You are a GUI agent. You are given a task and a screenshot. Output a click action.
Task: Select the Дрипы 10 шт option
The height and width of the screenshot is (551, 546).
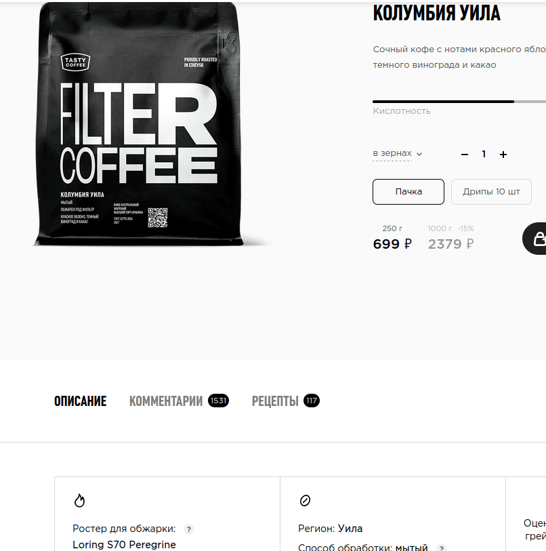pos(491,192)
